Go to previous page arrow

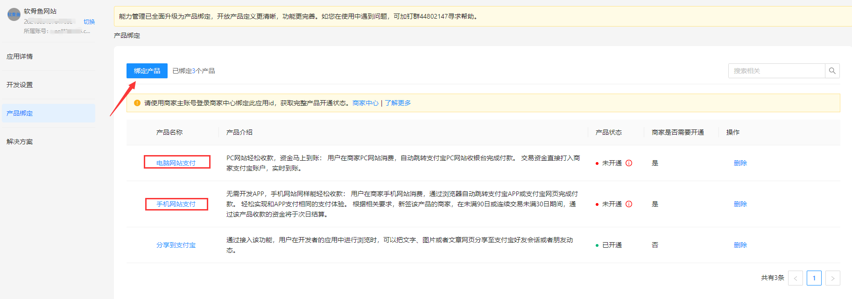[x=796, y=278]
